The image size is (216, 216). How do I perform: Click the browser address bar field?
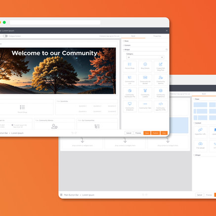click(x=55, y=22)
